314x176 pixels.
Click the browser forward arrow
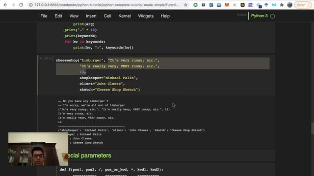click(13, 5)
